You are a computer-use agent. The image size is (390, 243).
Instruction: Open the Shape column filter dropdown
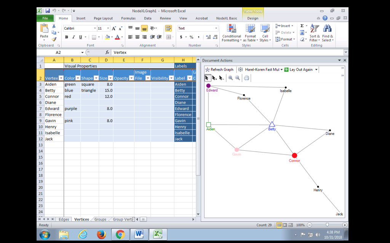[96, 78]
